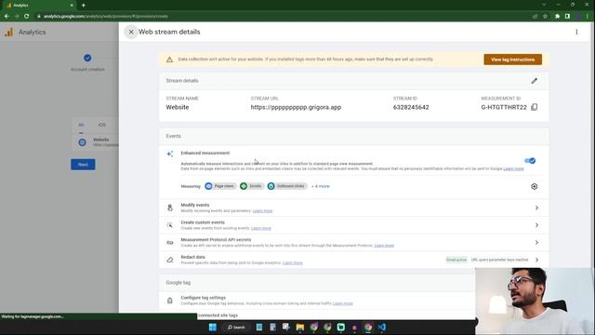The image size is (595, 335).
Task: Select the Scrolls measuring chip
Action: click(x=252, y=186)
